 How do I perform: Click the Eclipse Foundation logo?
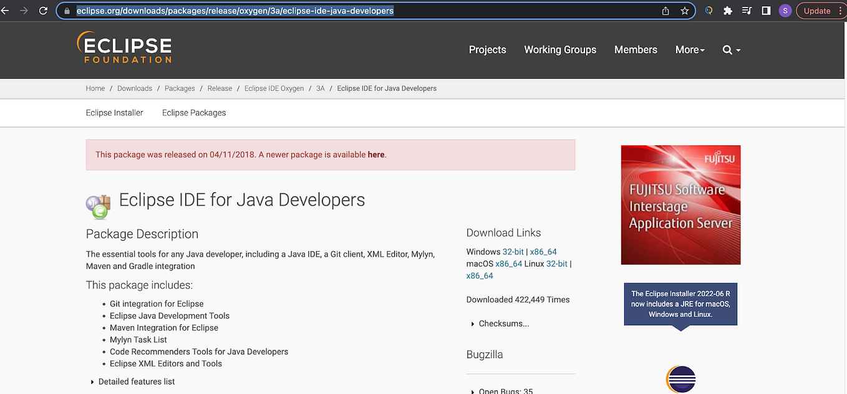[x=123, y=48]
